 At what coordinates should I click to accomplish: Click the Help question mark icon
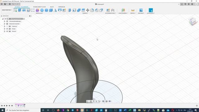[x=192, y=4]
